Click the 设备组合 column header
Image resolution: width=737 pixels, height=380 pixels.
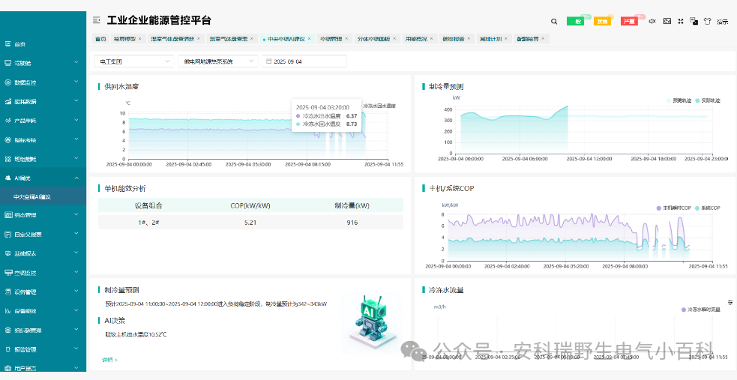(149, 205)
